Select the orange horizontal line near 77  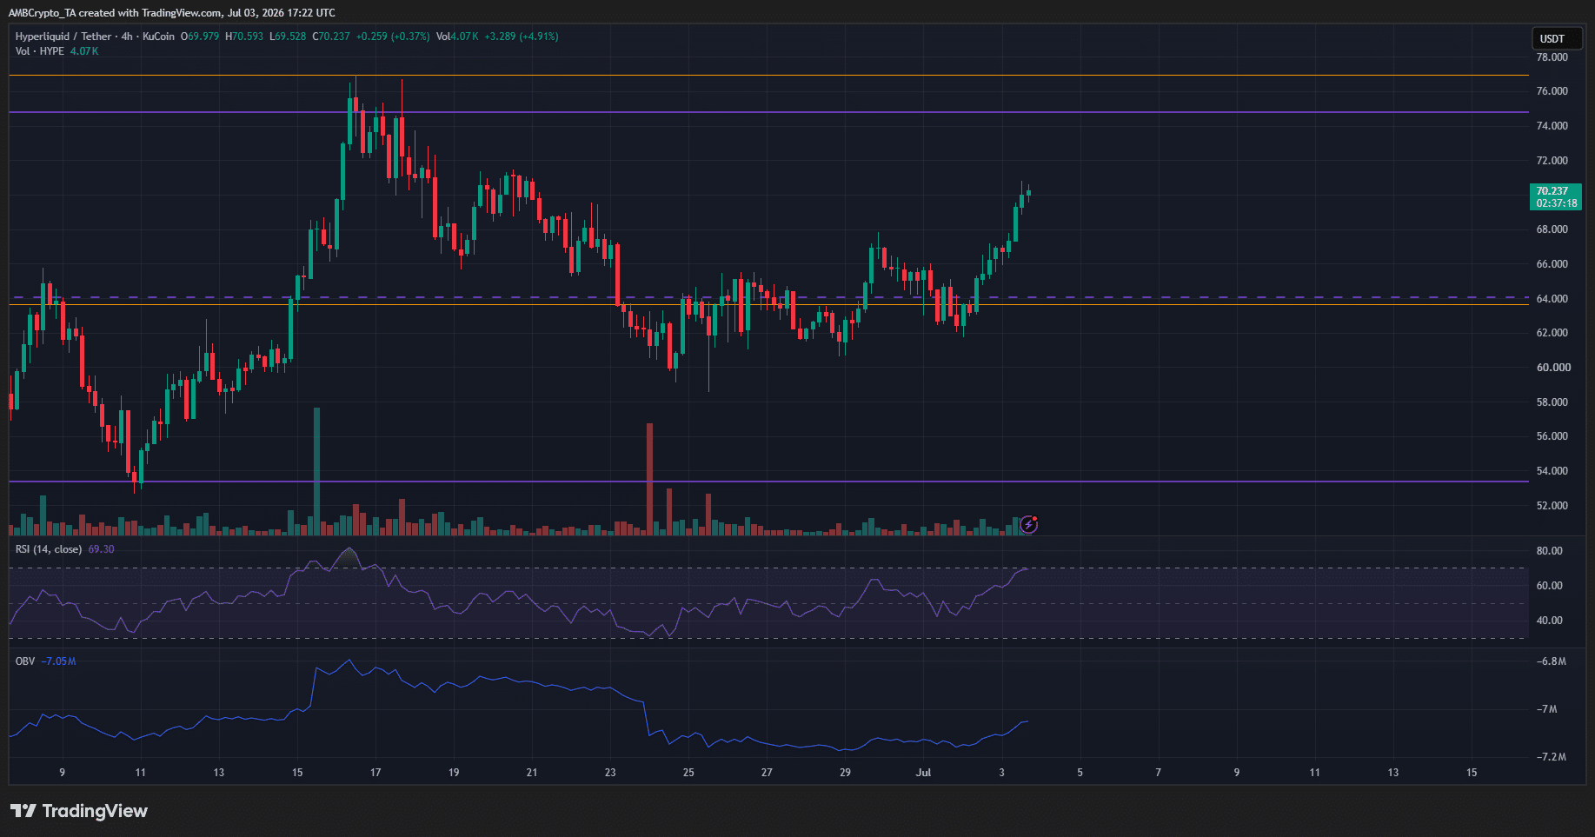coord(768,76)
